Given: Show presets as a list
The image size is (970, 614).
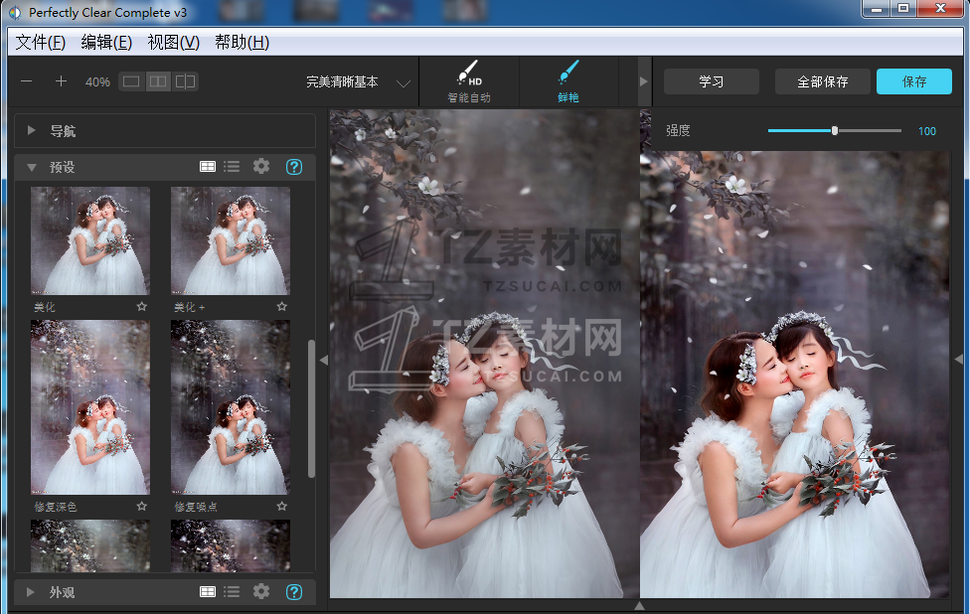Looking at the screenshot, I should [x=232, y=166].
